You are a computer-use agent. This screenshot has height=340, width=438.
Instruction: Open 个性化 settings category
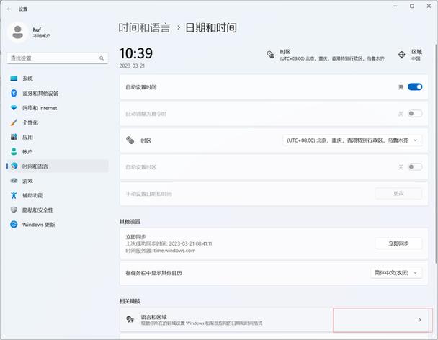pos(57,122)
